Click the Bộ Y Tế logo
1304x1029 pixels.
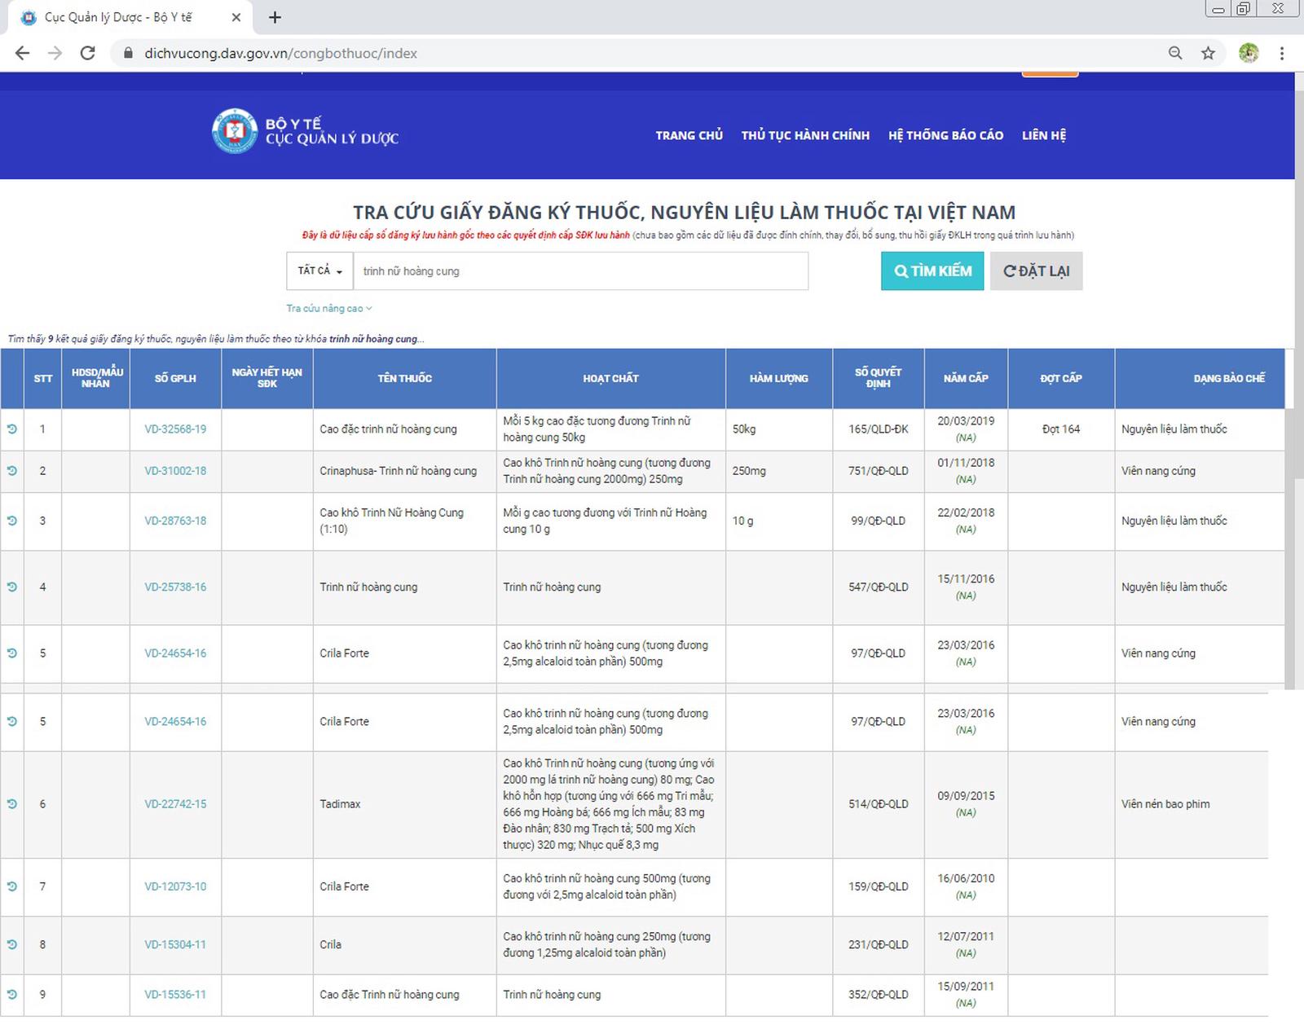click(235, 131)
